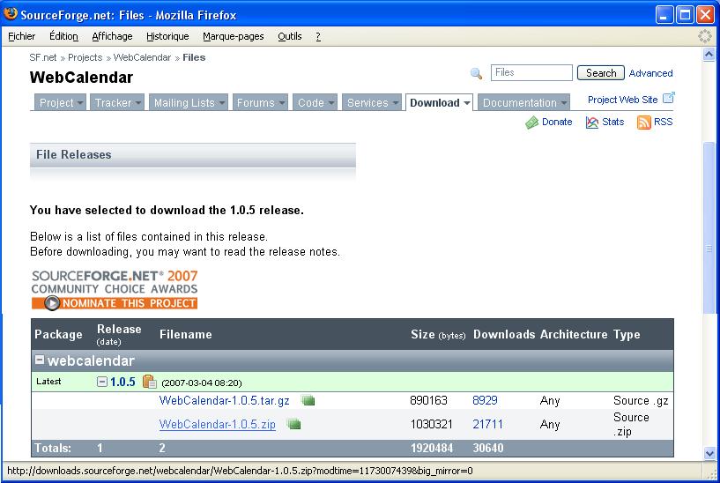The width and height of the screenshot is (720, 483).
Task: Open the Affichage menu
Action: pyautogui.click(x=112, y=36)
